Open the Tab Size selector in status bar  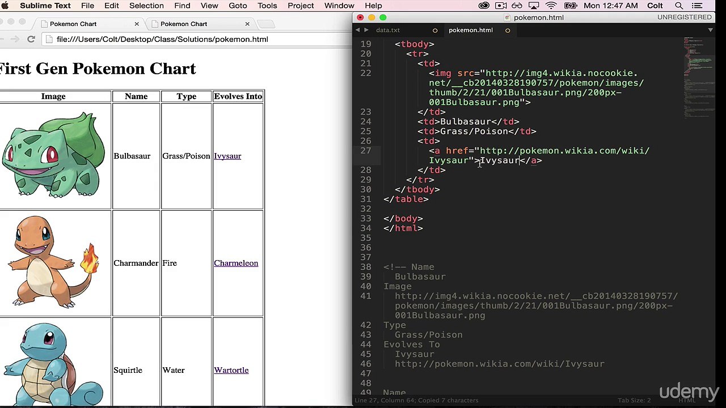click(634, 400)
